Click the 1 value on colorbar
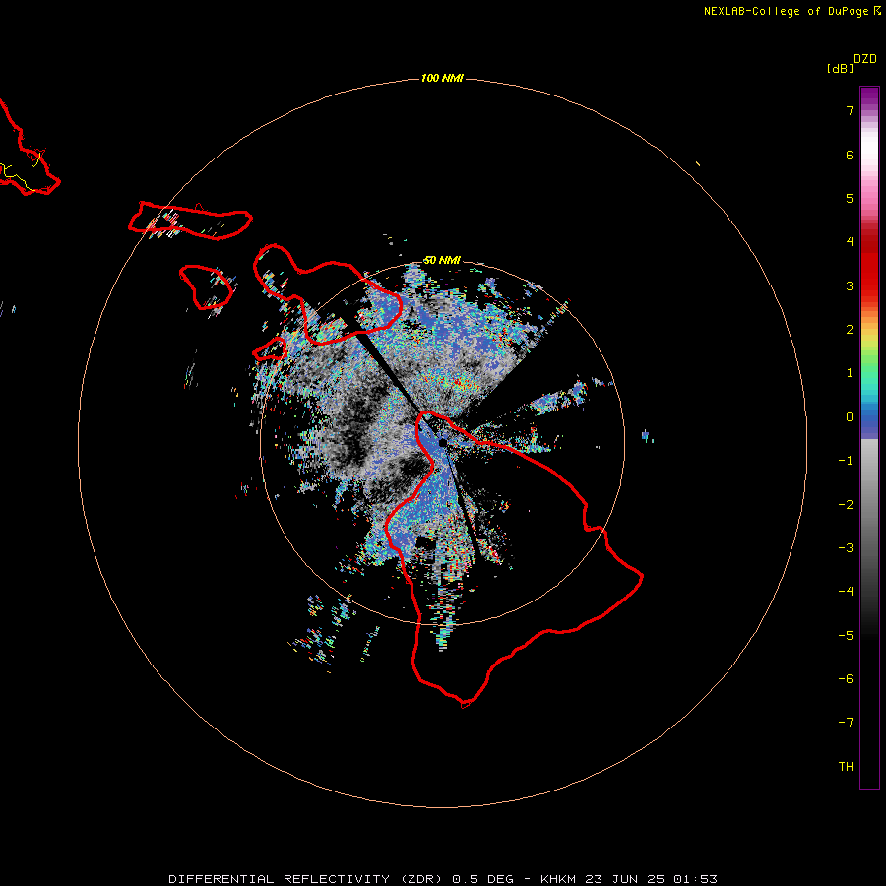Screen dimensions: 886x886 pos(850,373)
